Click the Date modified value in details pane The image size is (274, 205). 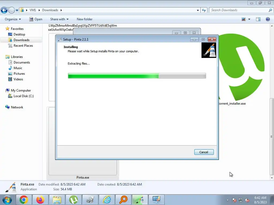click(73, 184)
